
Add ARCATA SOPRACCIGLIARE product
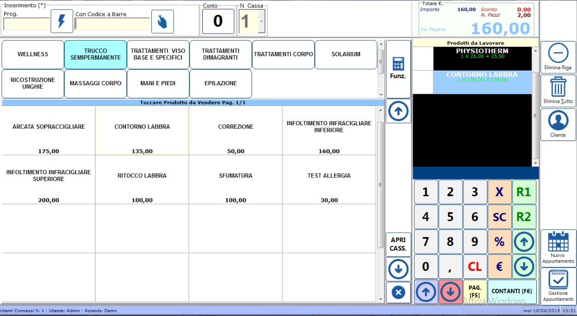[48, 131]
